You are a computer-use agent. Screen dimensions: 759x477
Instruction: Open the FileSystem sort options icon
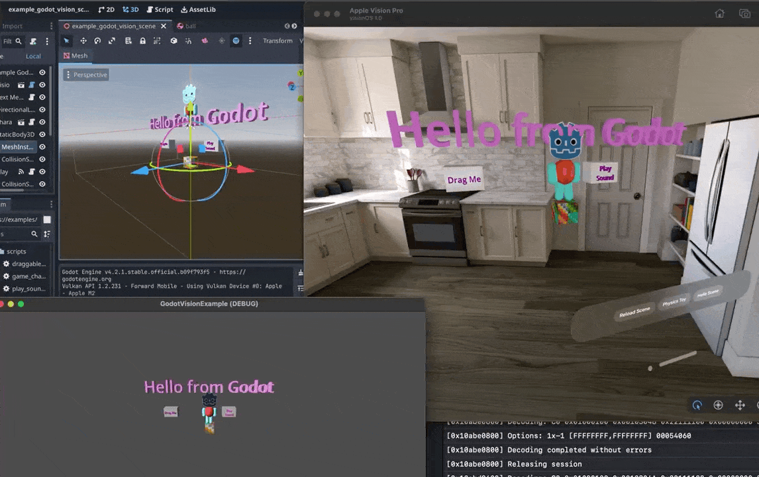[x=47, y=234]
